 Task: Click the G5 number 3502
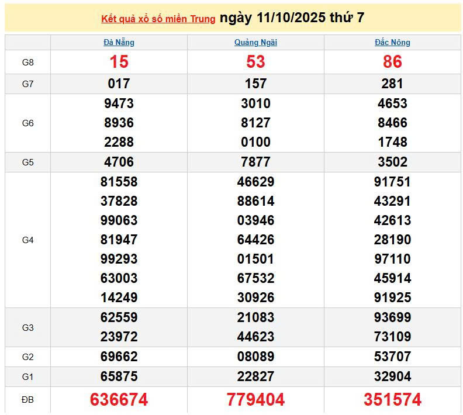(392, 162)
